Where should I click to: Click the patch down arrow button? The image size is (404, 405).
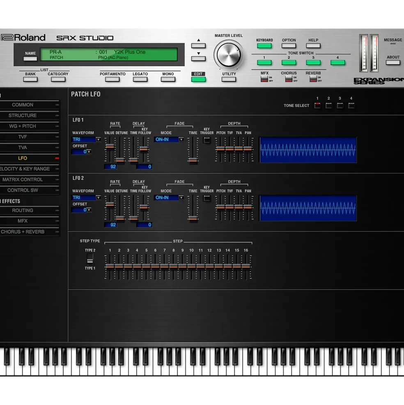pos(198,59)
